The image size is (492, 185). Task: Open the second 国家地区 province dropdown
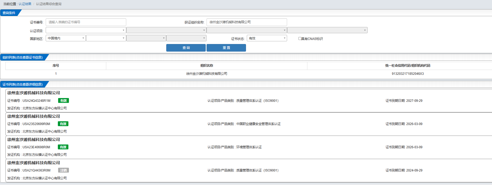(106, 38)
